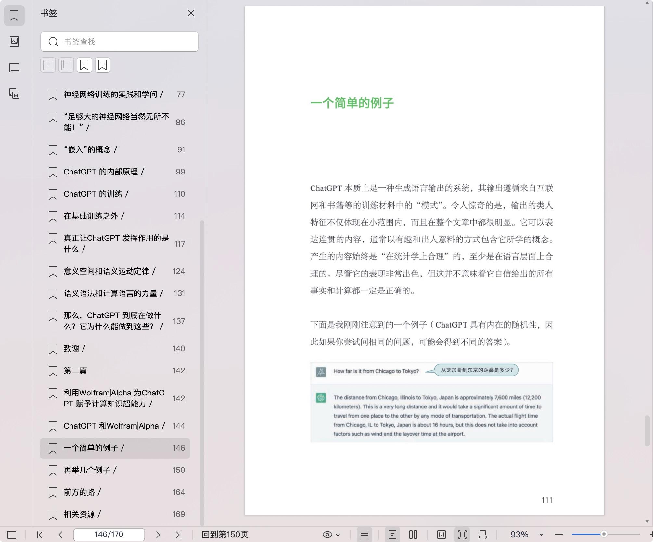
Task: Go to the previous page
Action: [60, 535]
